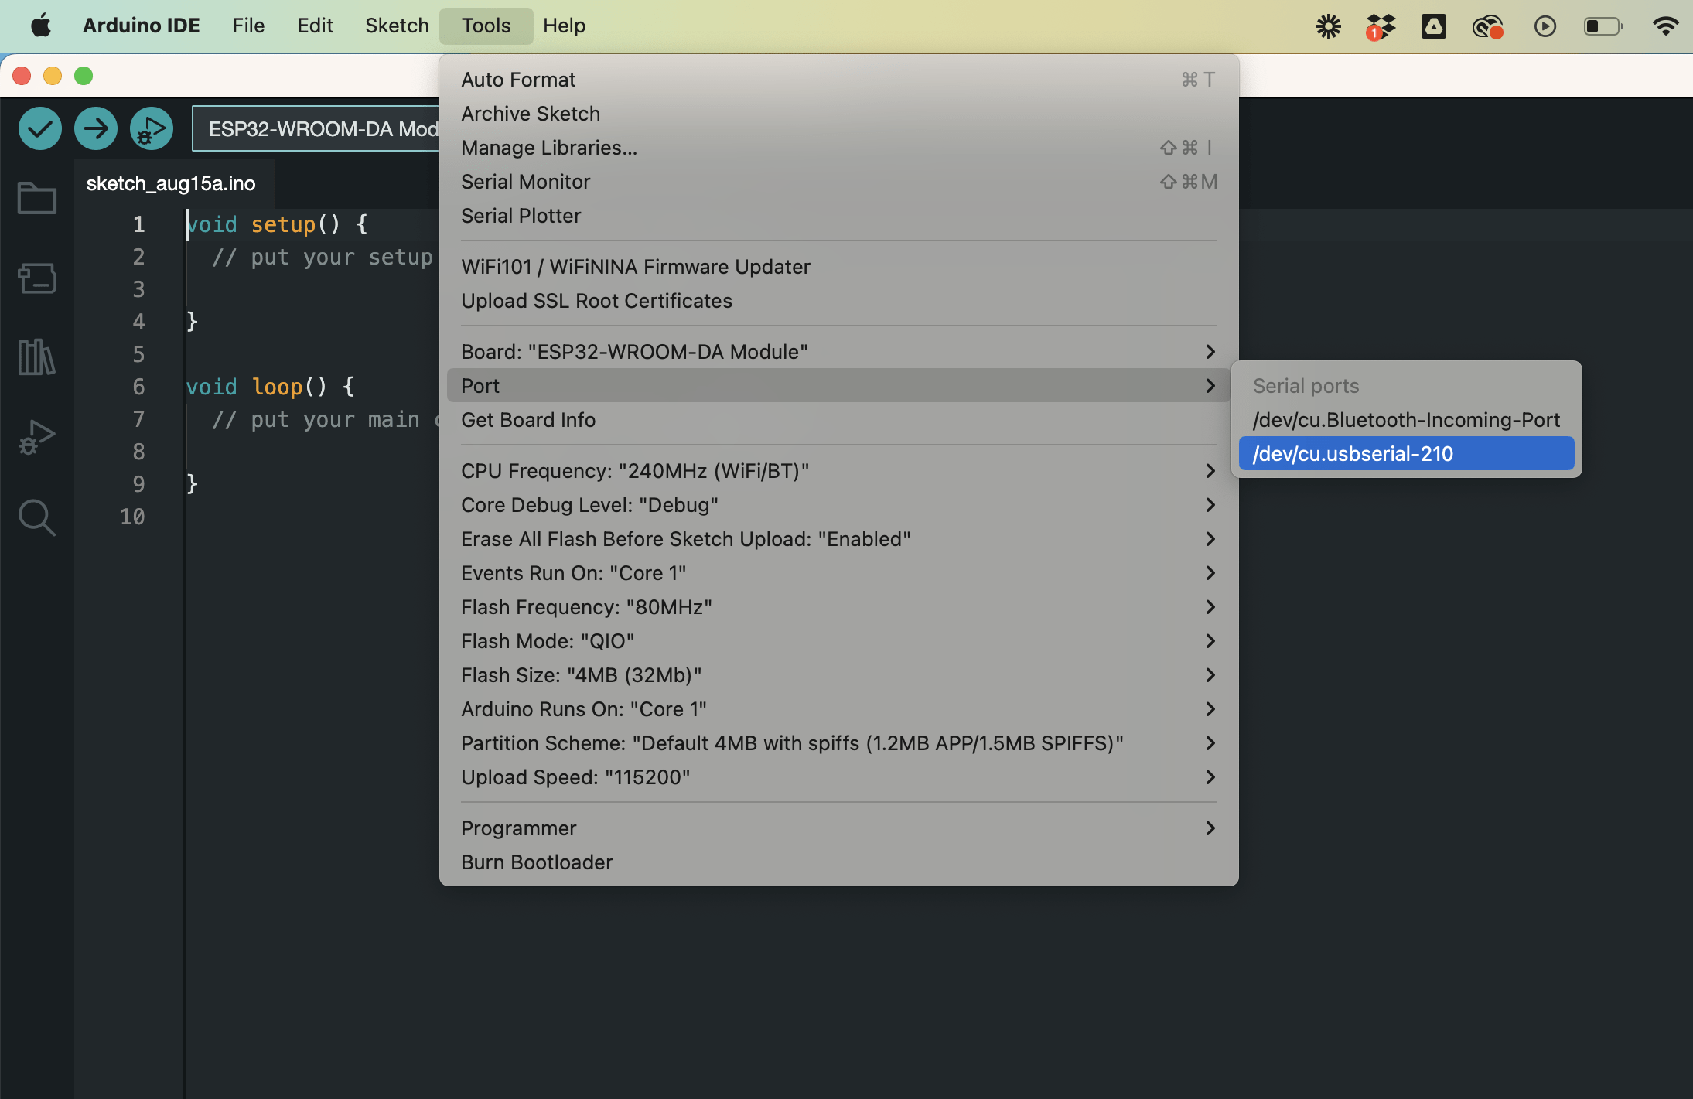
Task: Open the Debug panel in the sidebar
Action: tap(37, 438)
